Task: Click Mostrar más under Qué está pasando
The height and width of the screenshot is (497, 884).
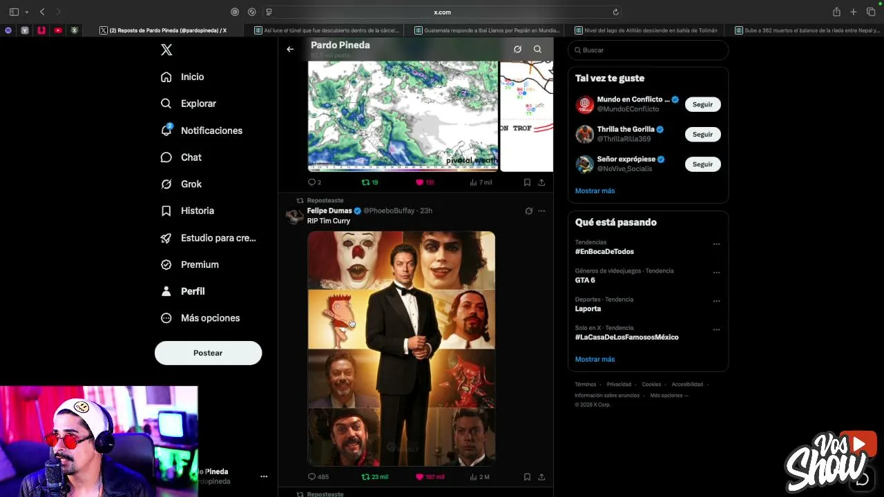Action: [595, 359]
